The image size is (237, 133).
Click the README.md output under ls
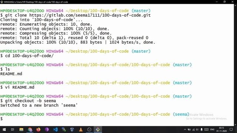(11, 74)
